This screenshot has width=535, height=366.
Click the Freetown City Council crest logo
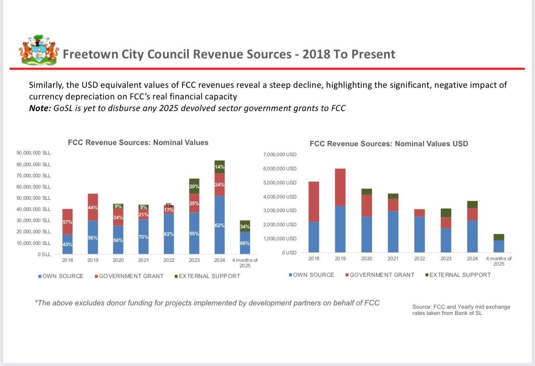39,50
